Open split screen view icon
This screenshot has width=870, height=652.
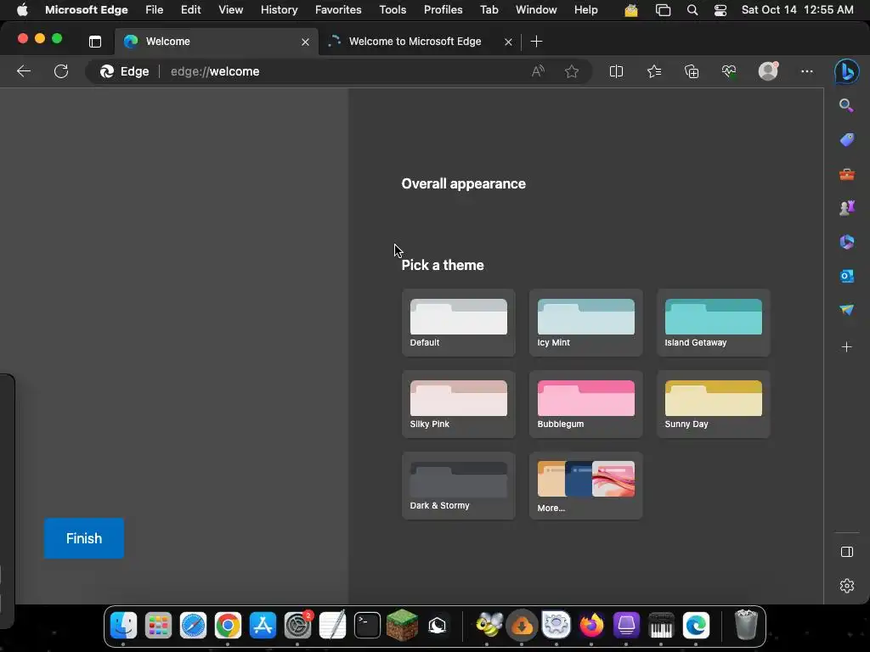coord(616,71)
